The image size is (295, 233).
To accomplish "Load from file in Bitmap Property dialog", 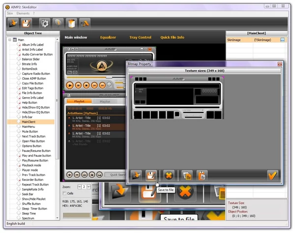I will pyautogui.click(x=136, y=175).
